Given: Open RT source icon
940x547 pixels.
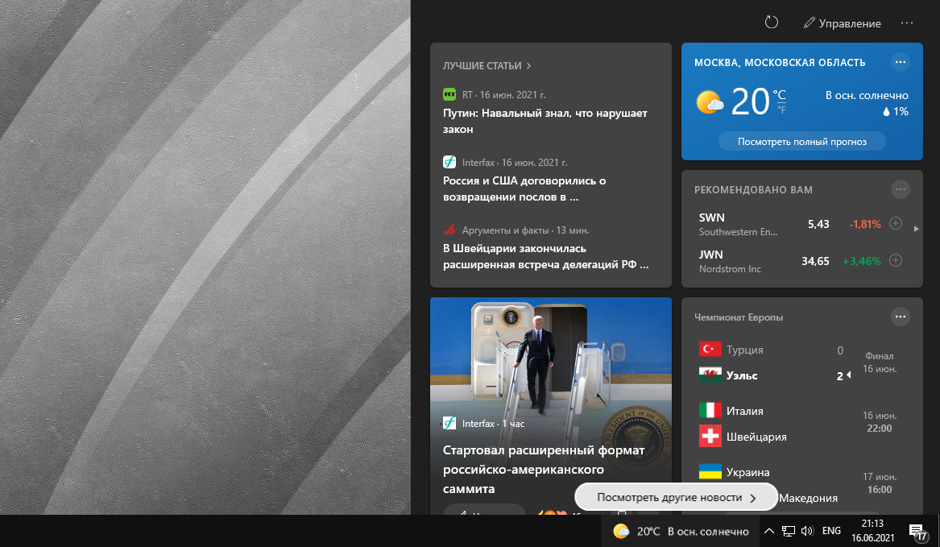Looking at the screenshot, I should pos(449,95).
